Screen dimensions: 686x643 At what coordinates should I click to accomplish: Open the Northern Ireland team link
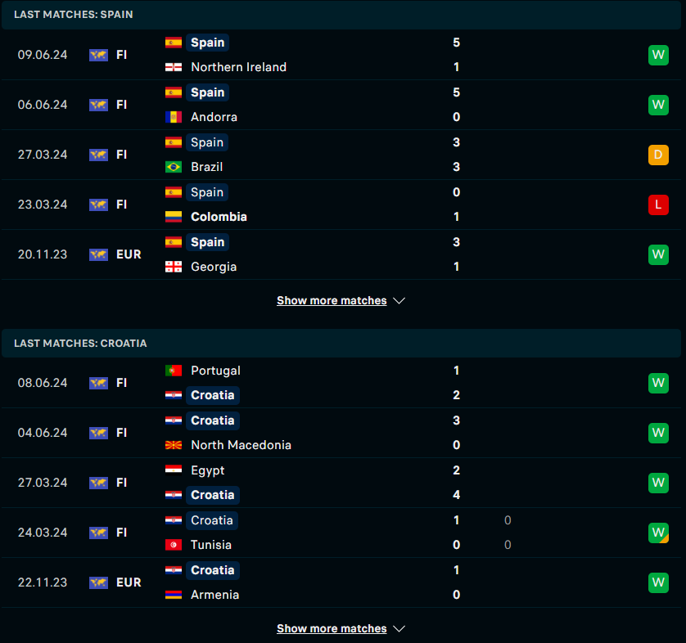tap(238, 67)
